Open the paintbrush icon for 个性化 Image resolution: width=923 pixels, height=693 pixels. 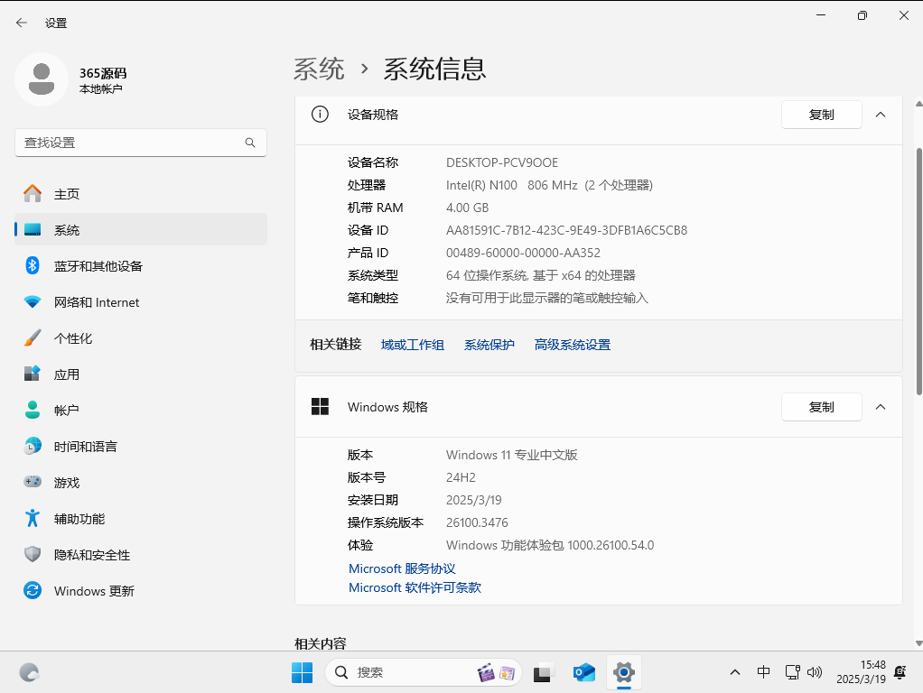(x=33, y=337)
